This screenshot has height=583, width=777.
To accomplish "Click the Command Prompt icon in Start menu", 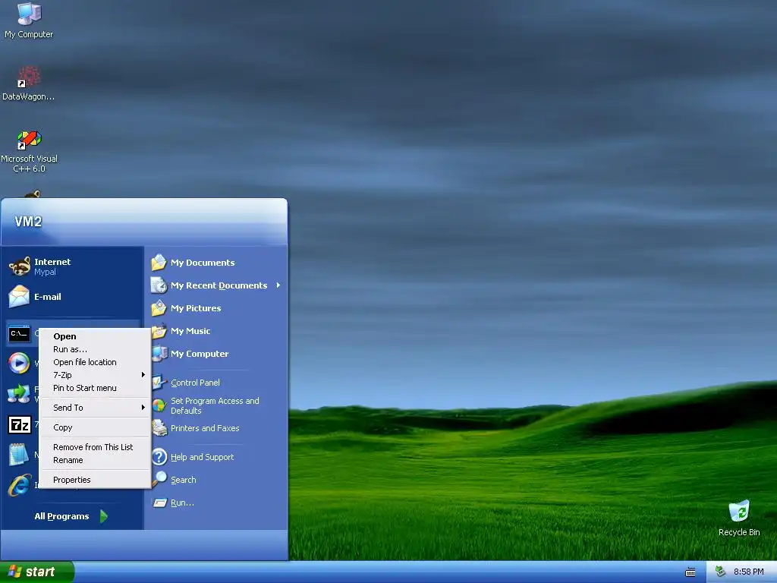I will [19, 334].
